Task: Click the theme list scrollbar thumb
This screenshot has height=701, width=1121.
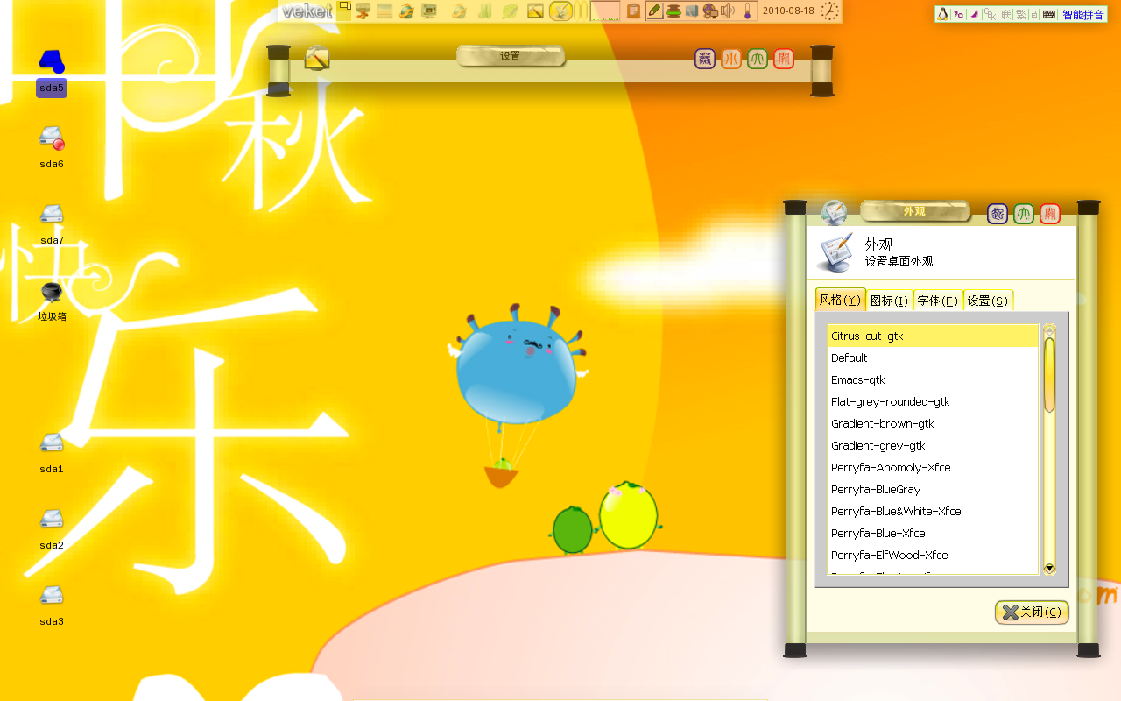Action: [1049, 374]
